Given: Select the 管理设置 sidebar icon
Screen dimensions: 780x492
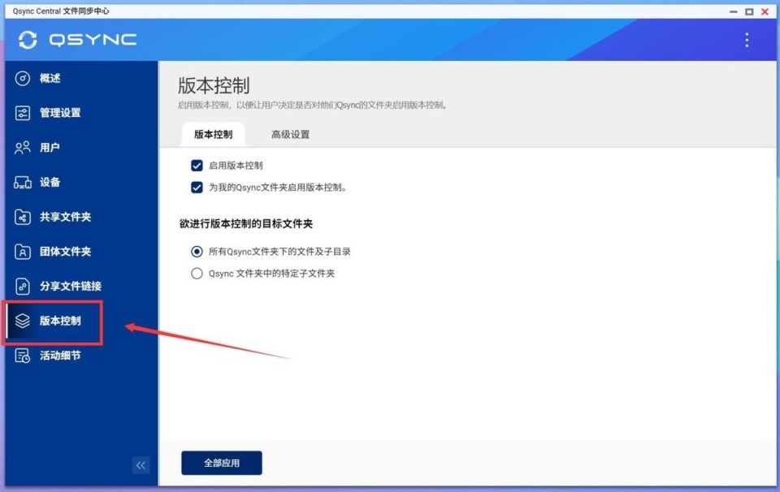Looking at the screenshot, I should tap(23, 113).
